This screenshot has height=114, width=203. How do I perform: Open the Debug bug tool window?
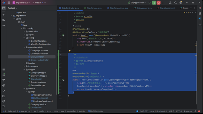tap(3, 75)
